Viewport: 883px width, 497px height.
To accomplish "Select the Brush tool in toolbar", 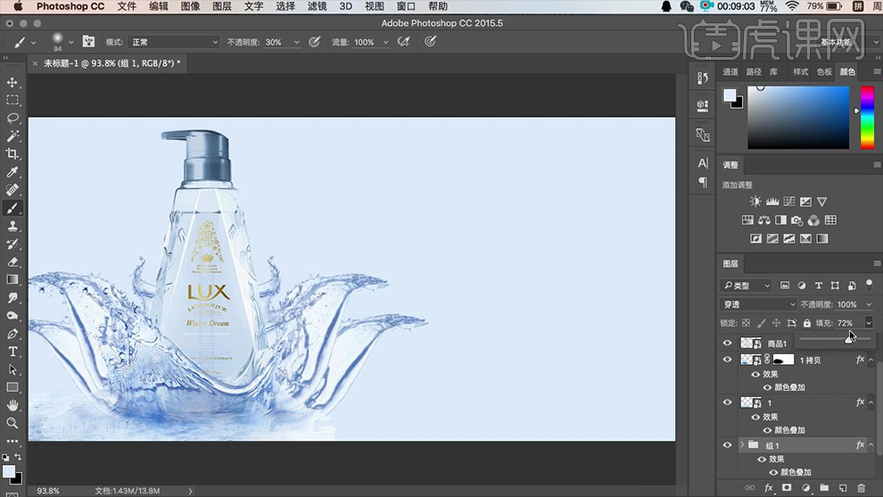I will pos(12,208).
